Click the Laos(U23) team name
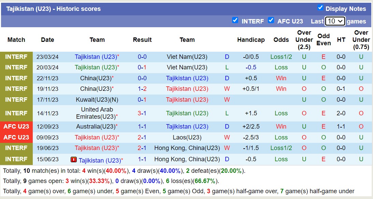 tap(187, 137)
